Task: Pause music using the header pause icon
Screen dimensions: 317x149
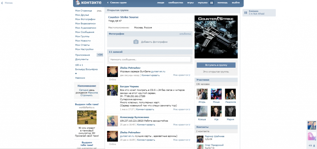Action: 212,3
